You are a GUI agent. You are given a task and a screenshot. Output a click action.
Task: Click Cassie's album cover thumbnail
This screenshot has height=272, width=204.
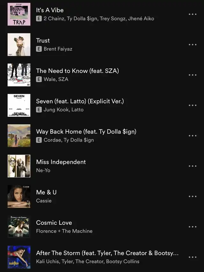[x=19, y=196]
